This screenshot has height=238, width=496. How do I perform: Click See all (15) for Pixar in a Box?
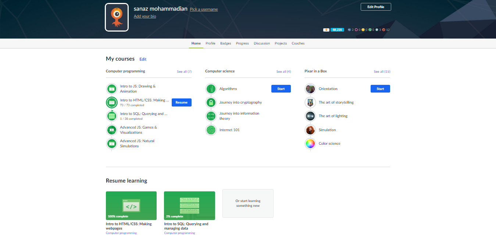[x=382, y=72]
